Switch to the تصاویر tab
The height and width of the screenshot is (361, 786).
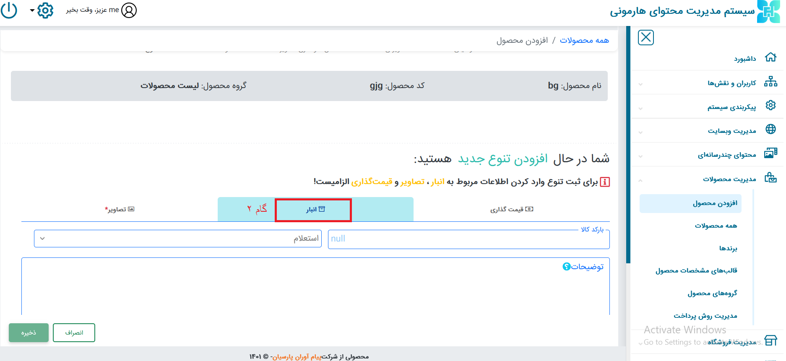(120, 209)
